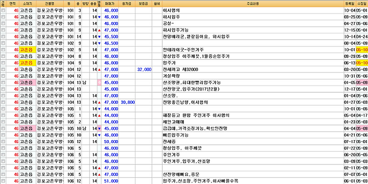The image size is (368, 184).
Task: Tick the checkbox for the row with 32,000 deposit
Action: pos(3,70)
